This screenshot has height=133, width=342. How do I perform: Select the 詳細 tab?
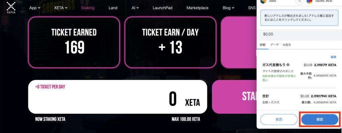tap(263, 44)
